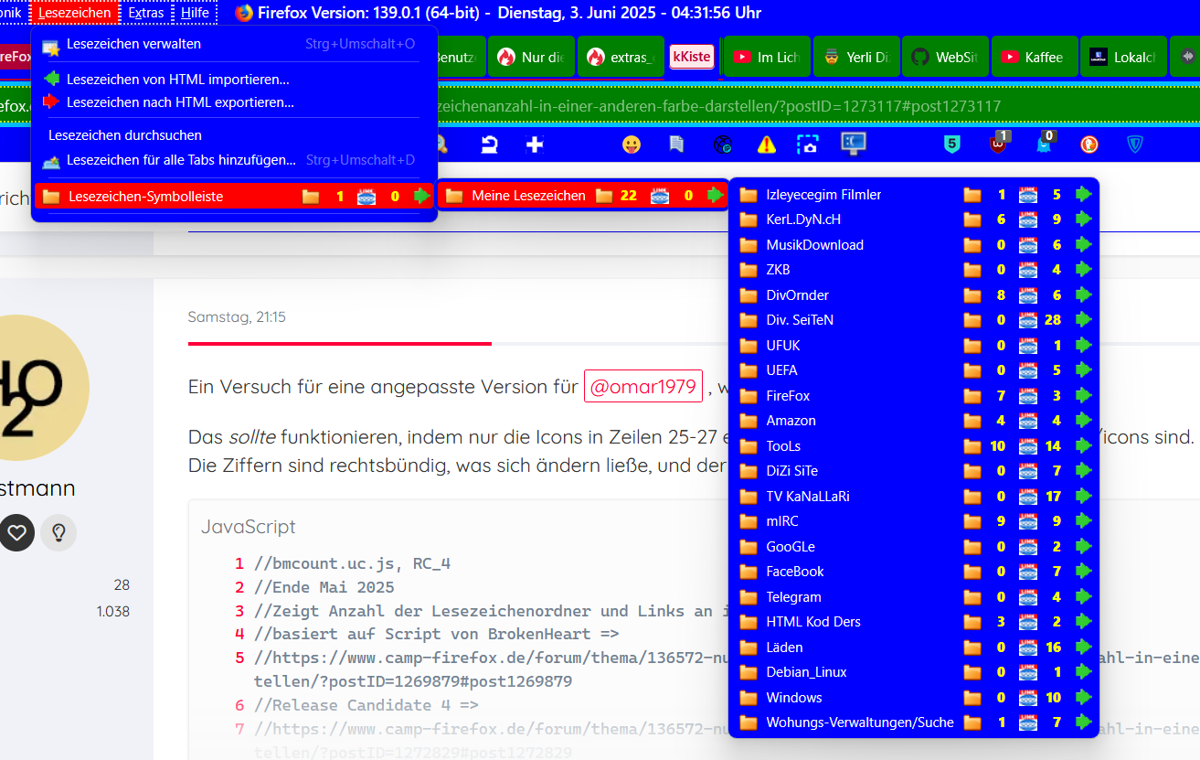Image resolution: width=1200 pixels, height=760 pixels.
Task: Click the Div. SeiTeN folder icon
Action: pos(749,320)
